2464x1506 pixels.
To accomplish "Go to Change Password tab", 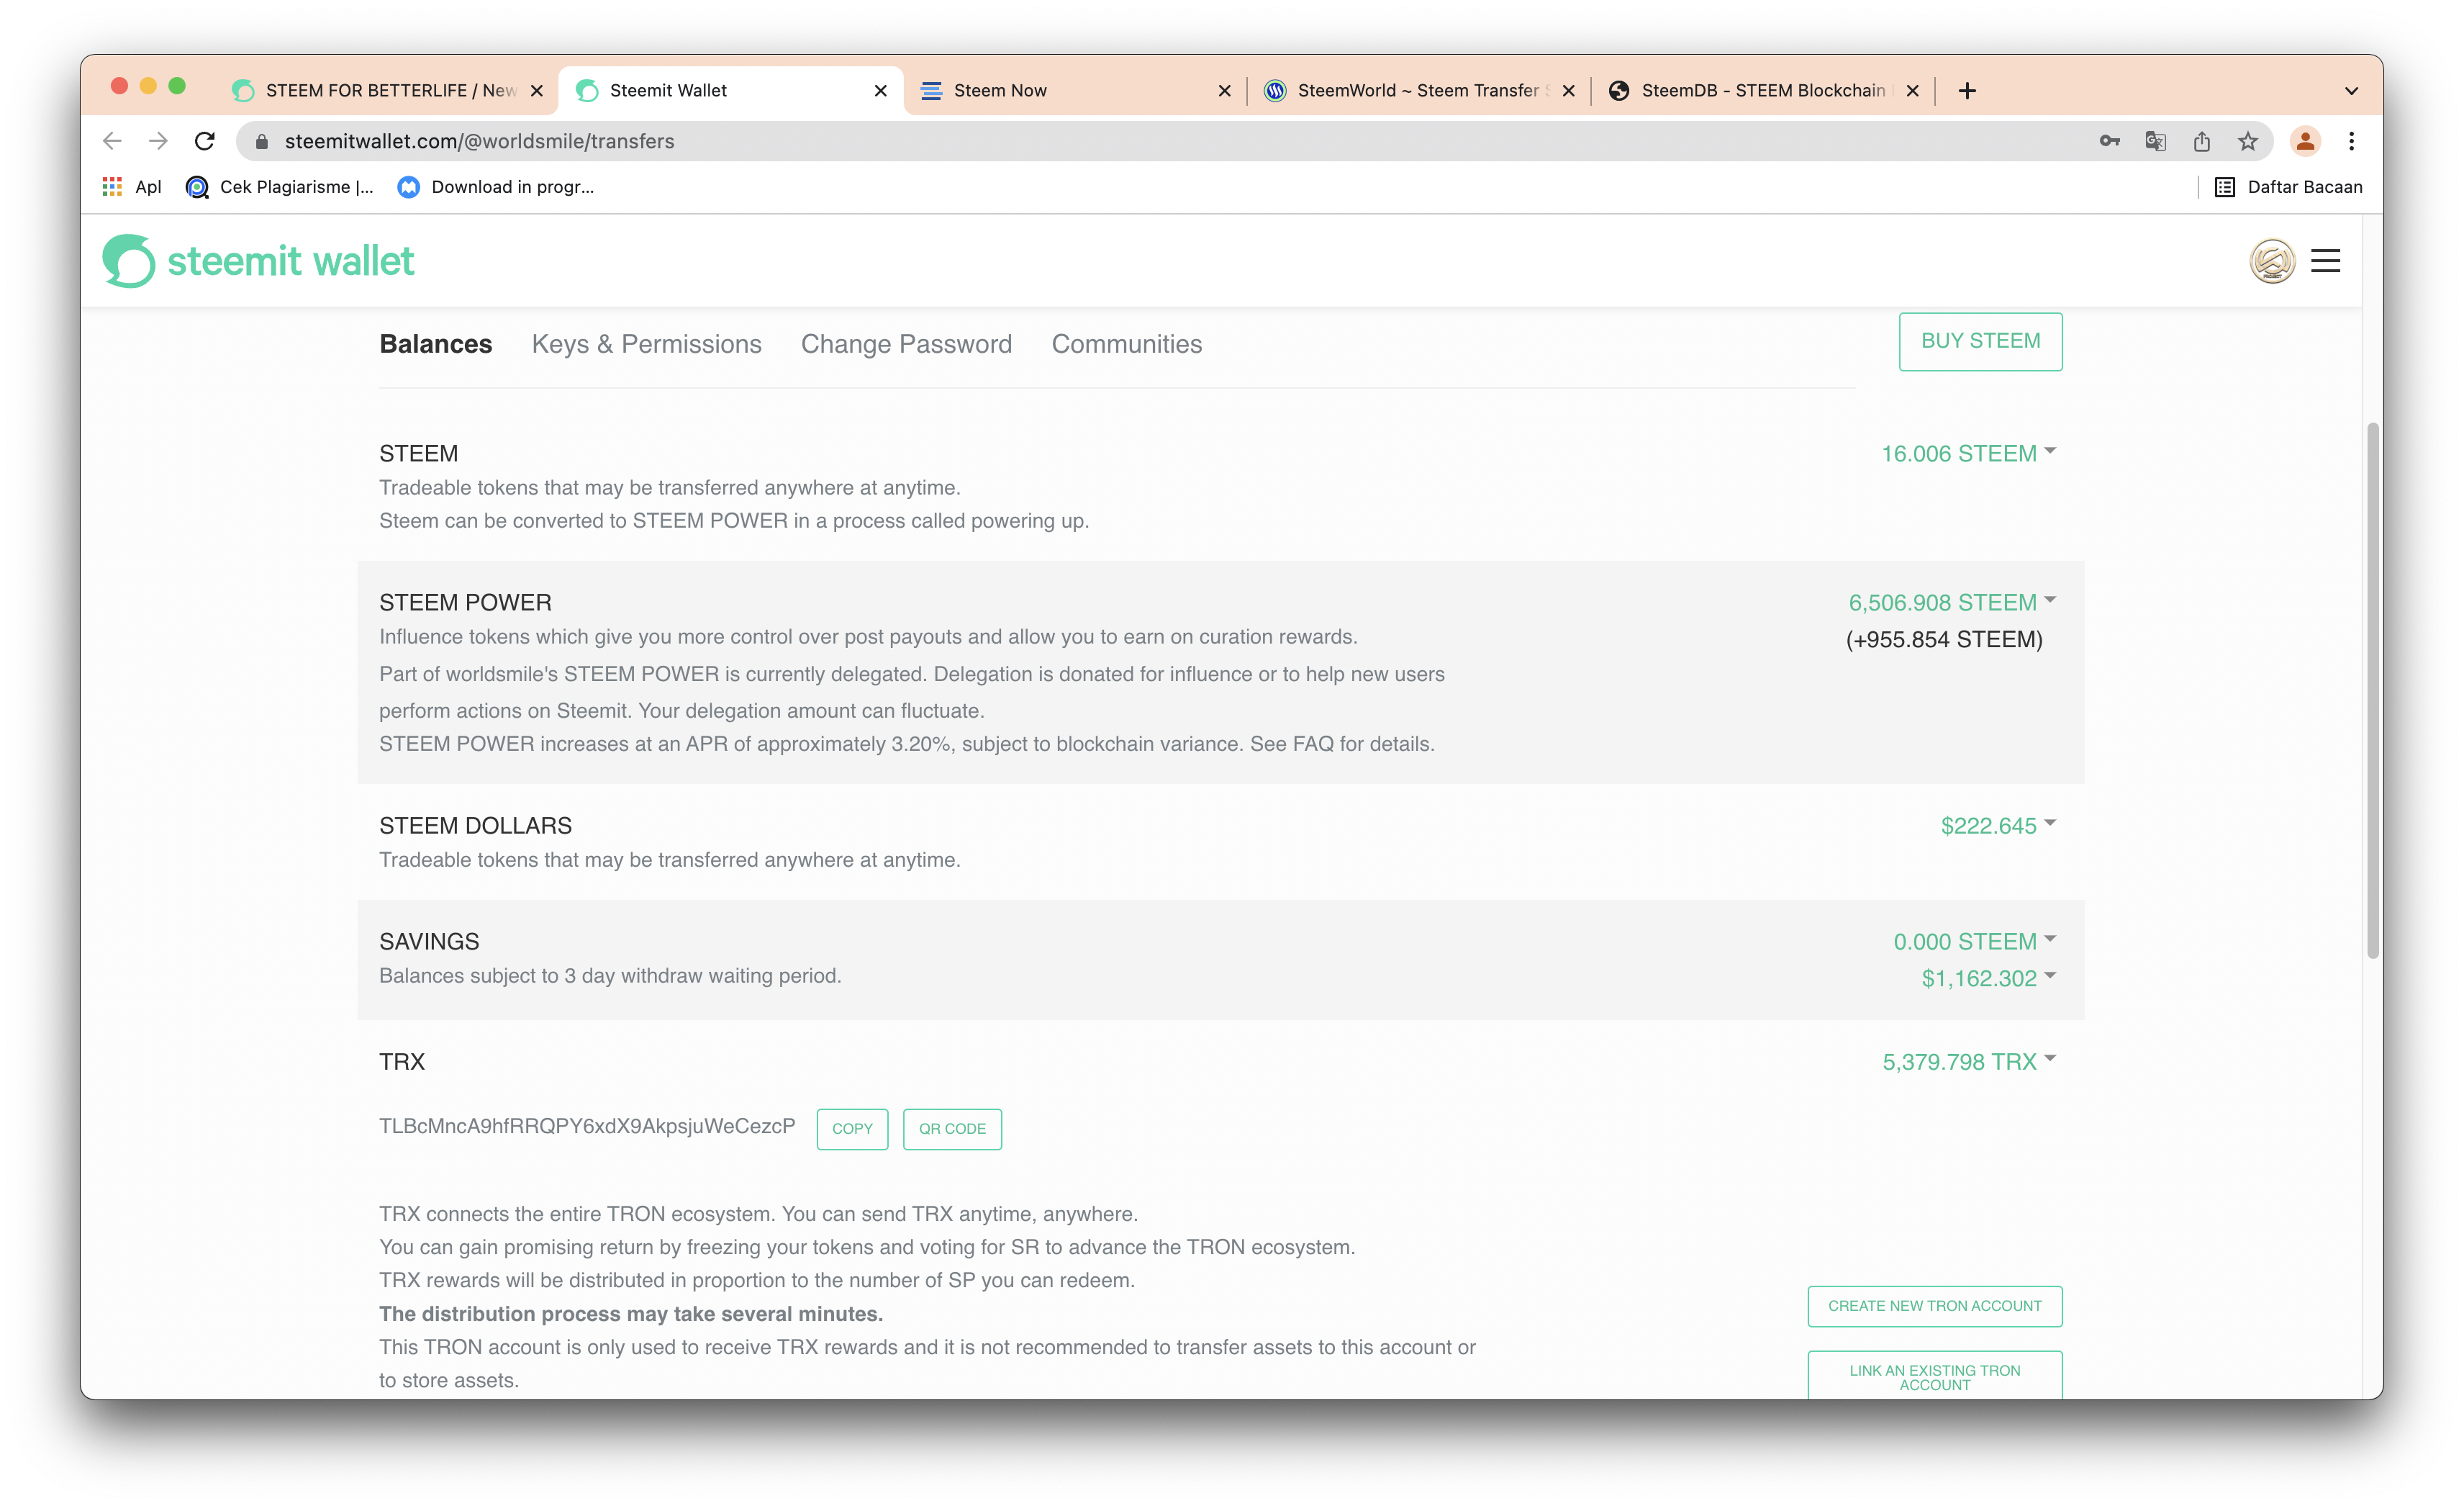I will point(906,344).
